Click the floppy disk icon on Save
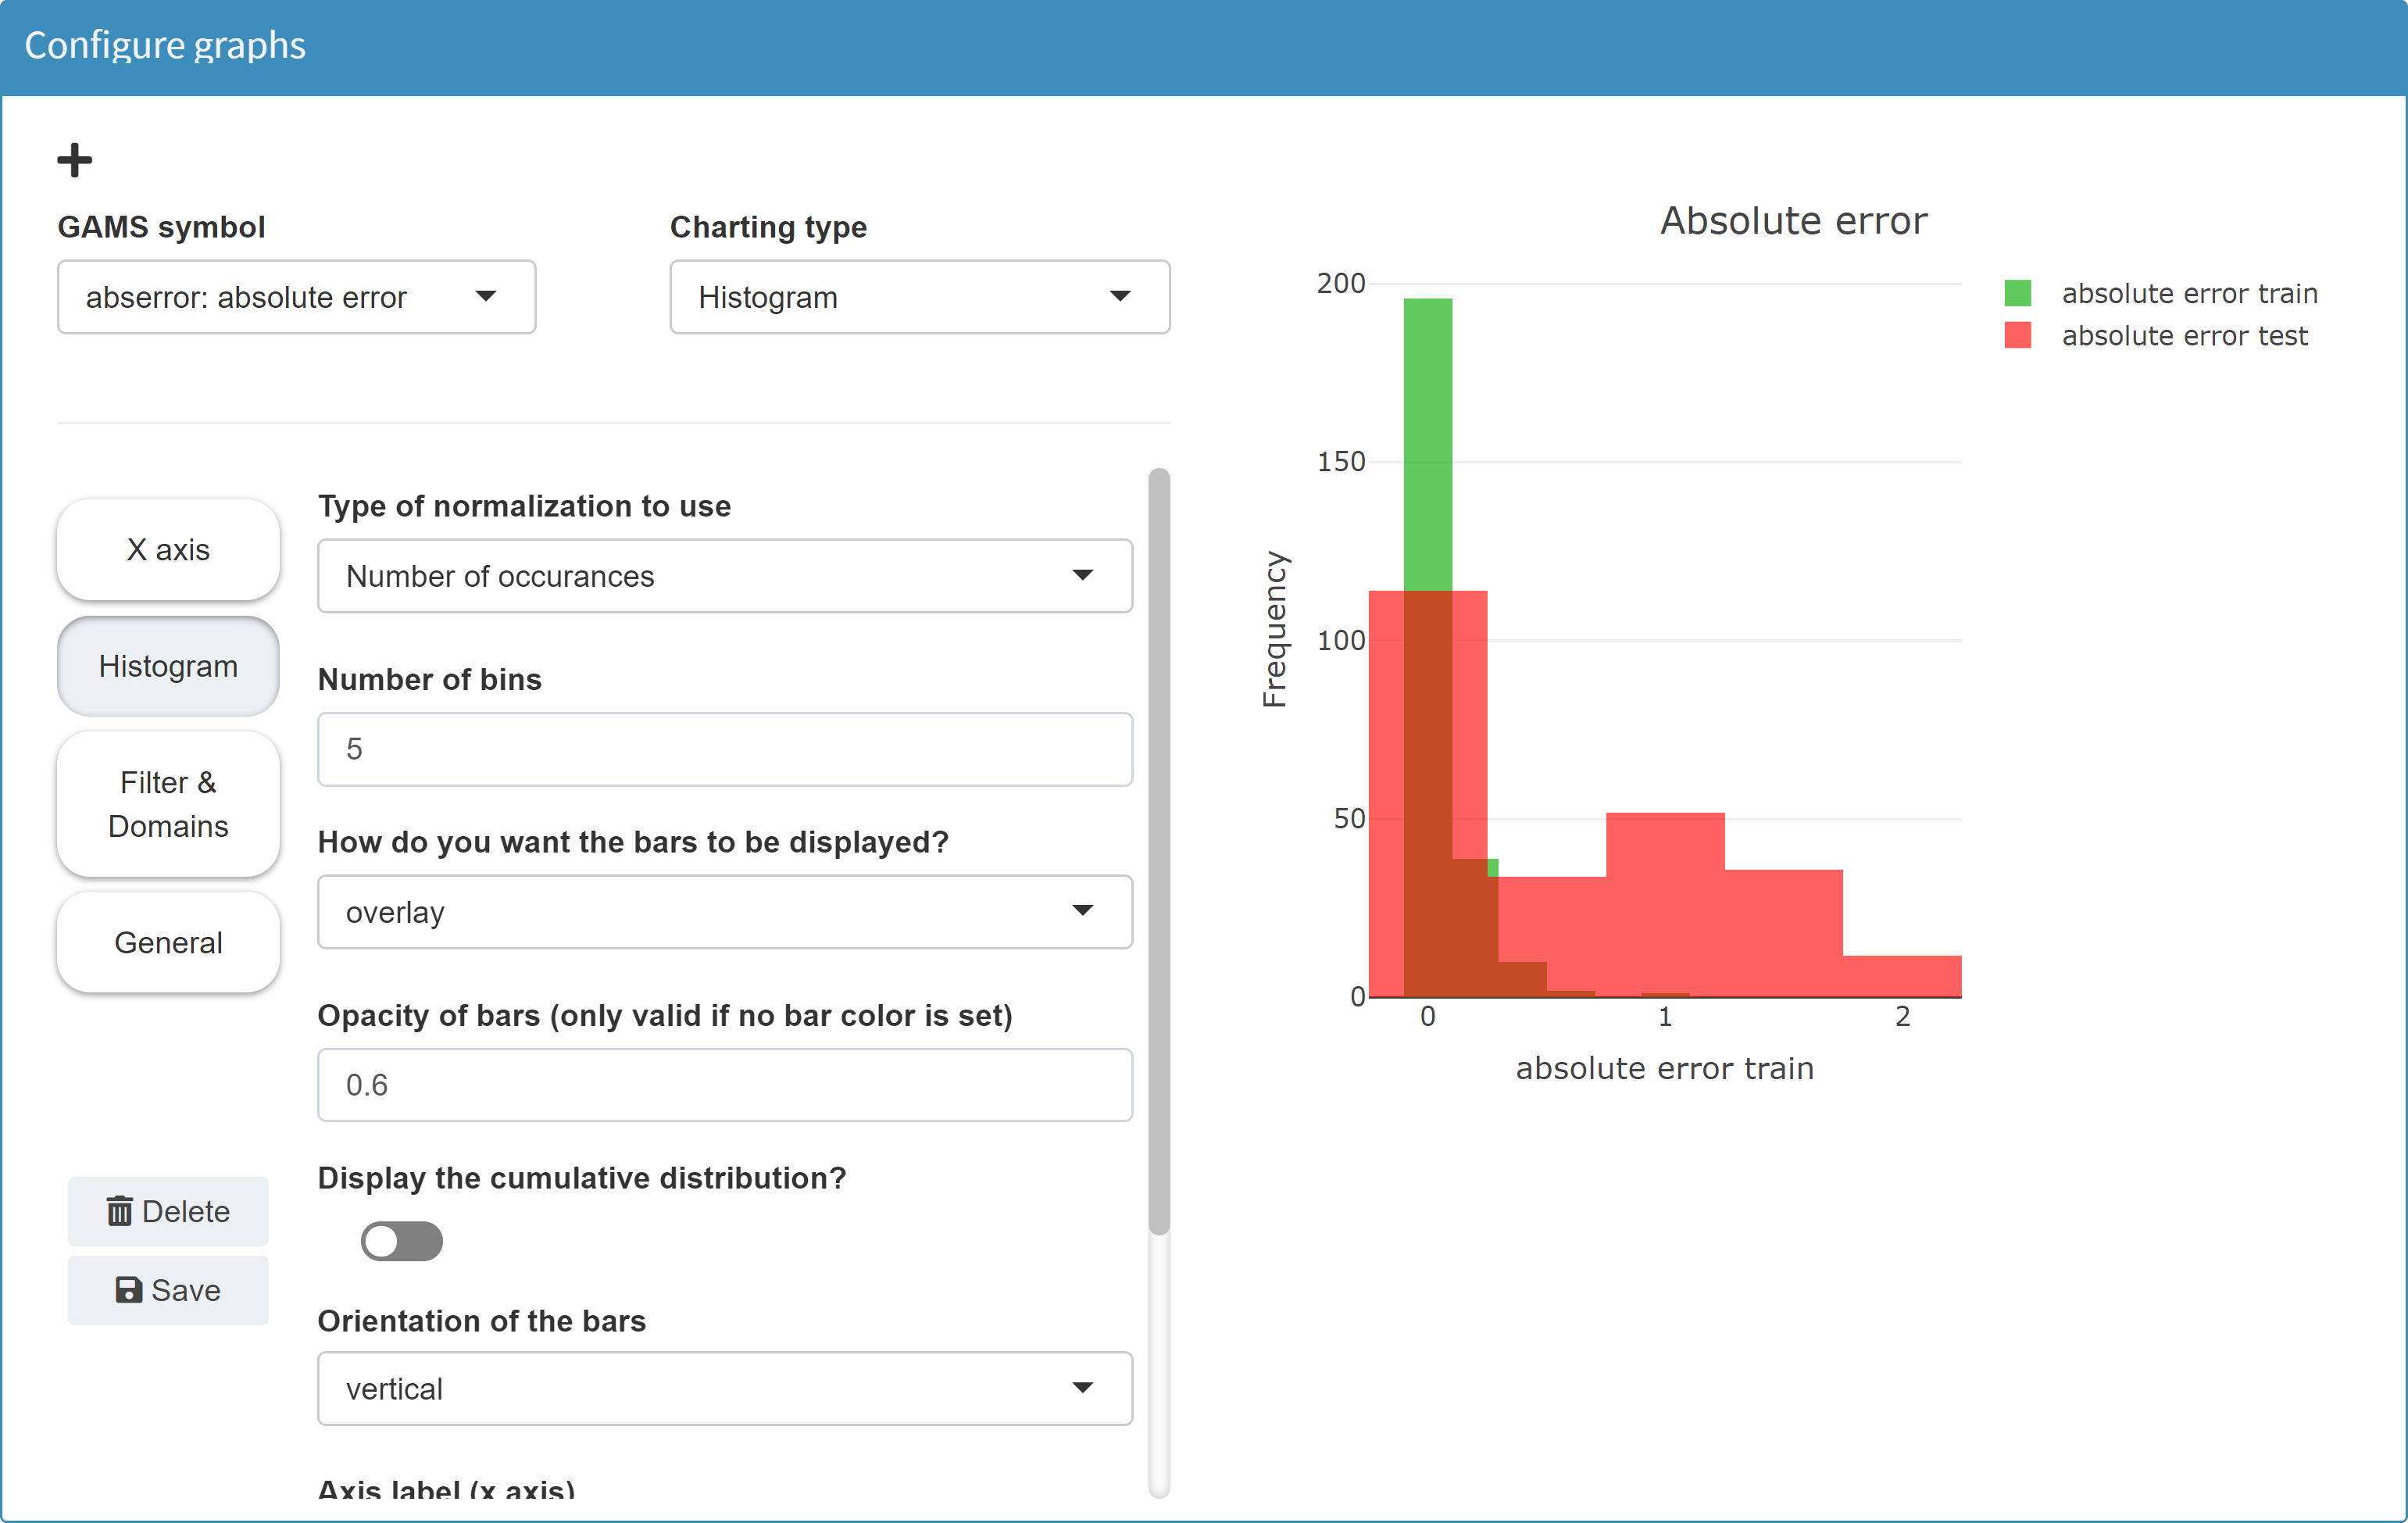The height and width of the screenshot is (1523, 2408). pyautogui.click(x=128, y=1290)
